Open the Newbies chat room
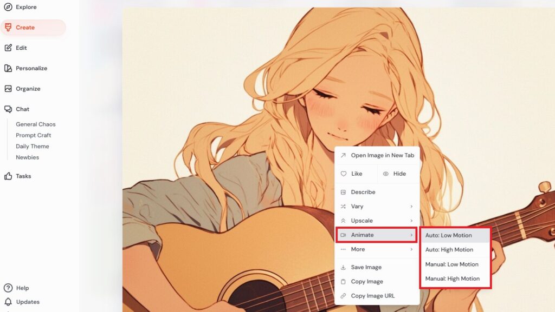 (x=27, y=157)
